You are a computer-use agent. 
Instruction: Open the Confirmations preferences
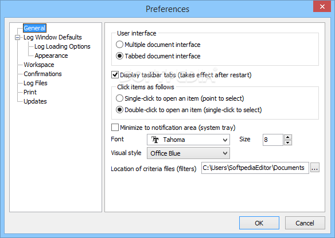[x=42, y=74]
